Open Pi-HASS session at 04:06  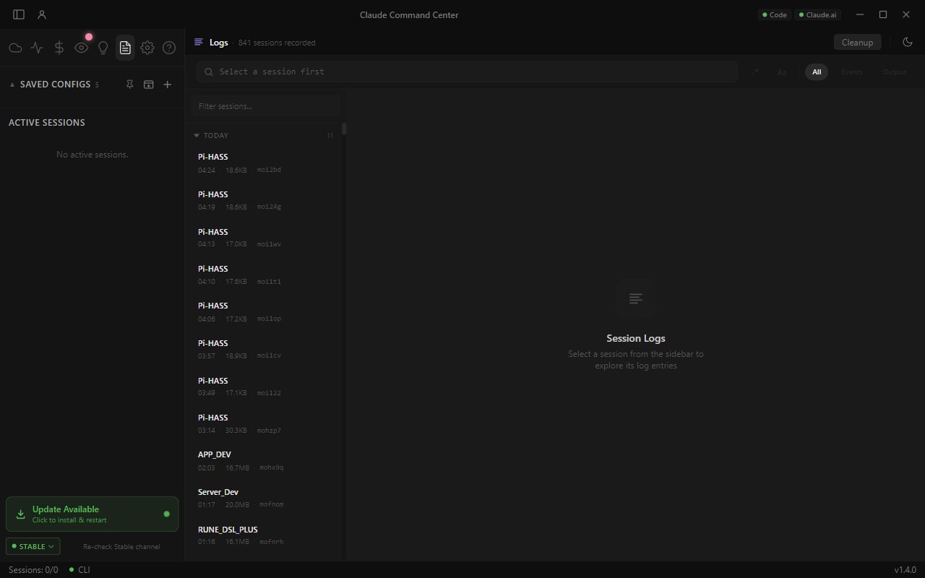[x=264, y=311]
